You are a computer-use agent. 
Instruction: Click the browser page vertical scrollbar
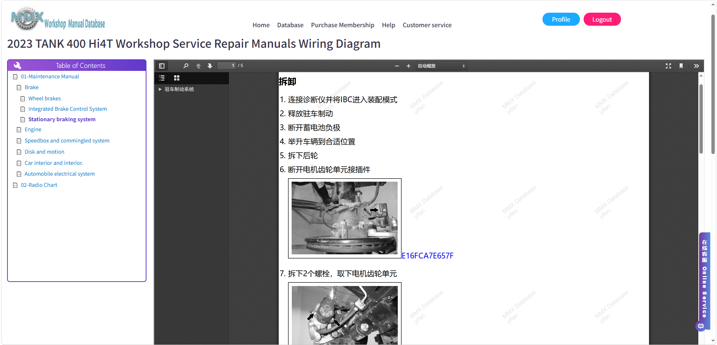coord(713,84)
